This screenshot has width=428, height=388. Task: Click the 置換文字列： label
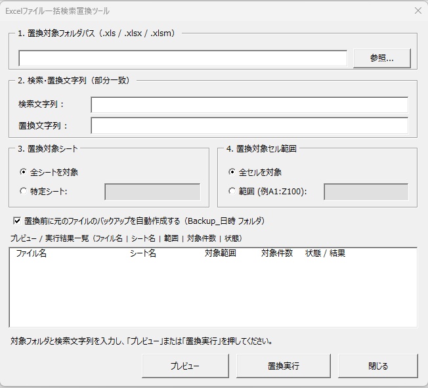click(43, 126)
